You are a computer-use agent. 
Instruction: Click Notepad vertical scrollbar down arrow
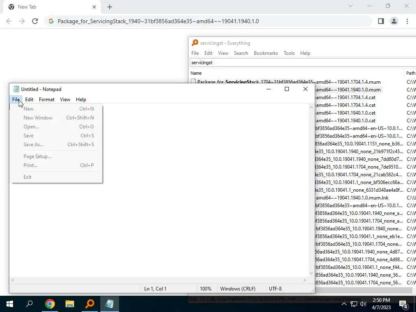312,273
